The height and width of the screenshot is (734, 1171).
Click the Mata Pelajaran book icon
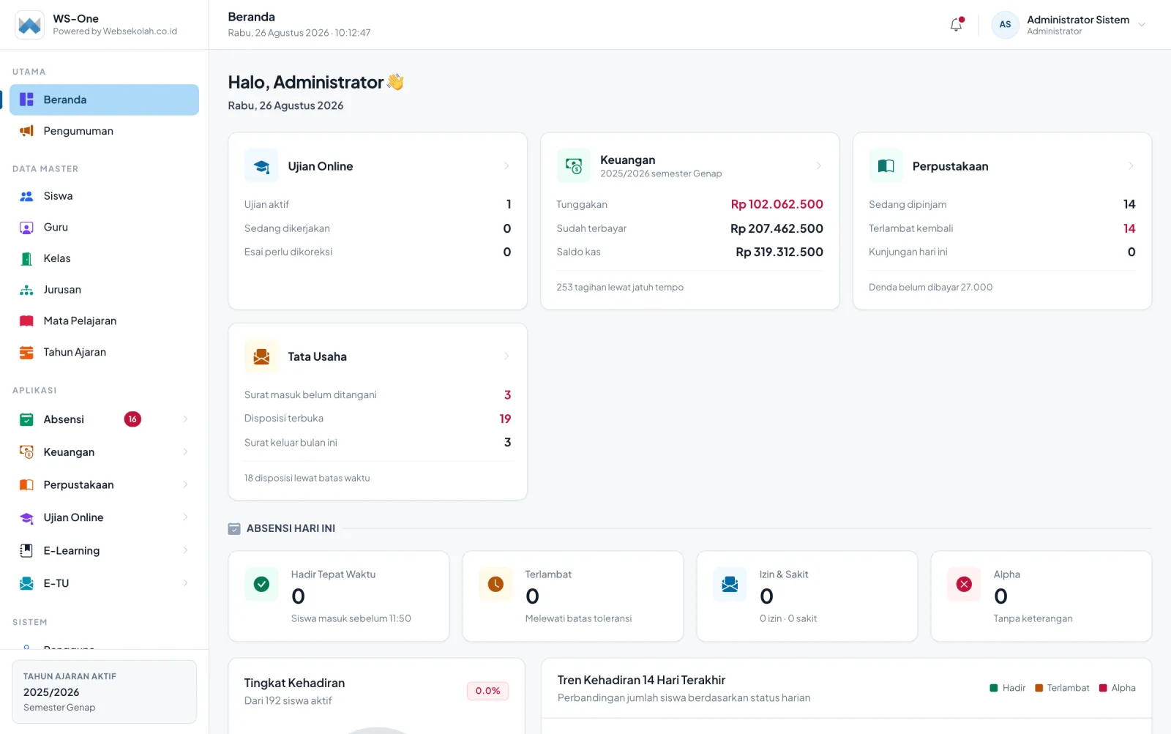click(x=26, y=321)
